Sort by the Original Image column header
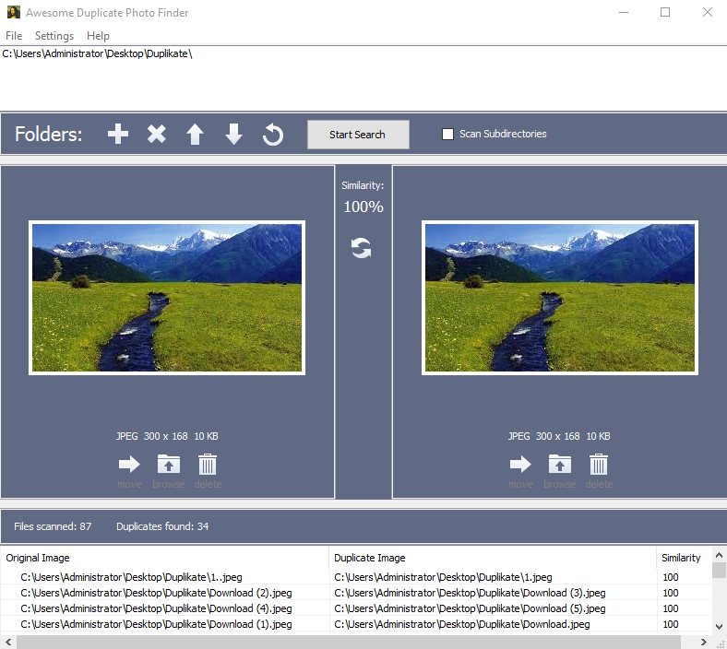Screen dimensions: 727x649 pos(164,558)
